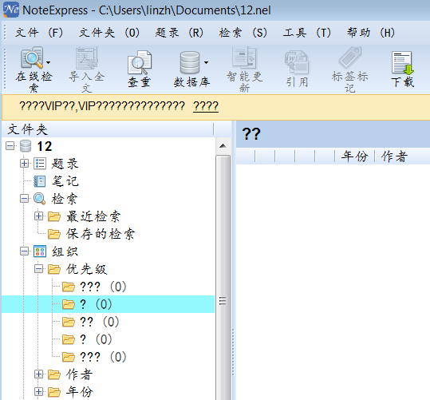Open the 工具 (T) menu
This screenshot has height=400, width=430.
click(x=307, y=33)
